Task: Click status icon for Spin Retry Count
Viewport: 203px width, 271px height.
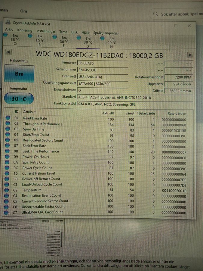Action: coord(7,162)
